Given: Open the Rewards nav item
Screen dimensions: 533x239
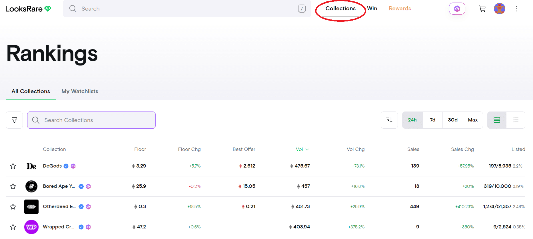Looking at the screenshot, I should pos(400,9).
